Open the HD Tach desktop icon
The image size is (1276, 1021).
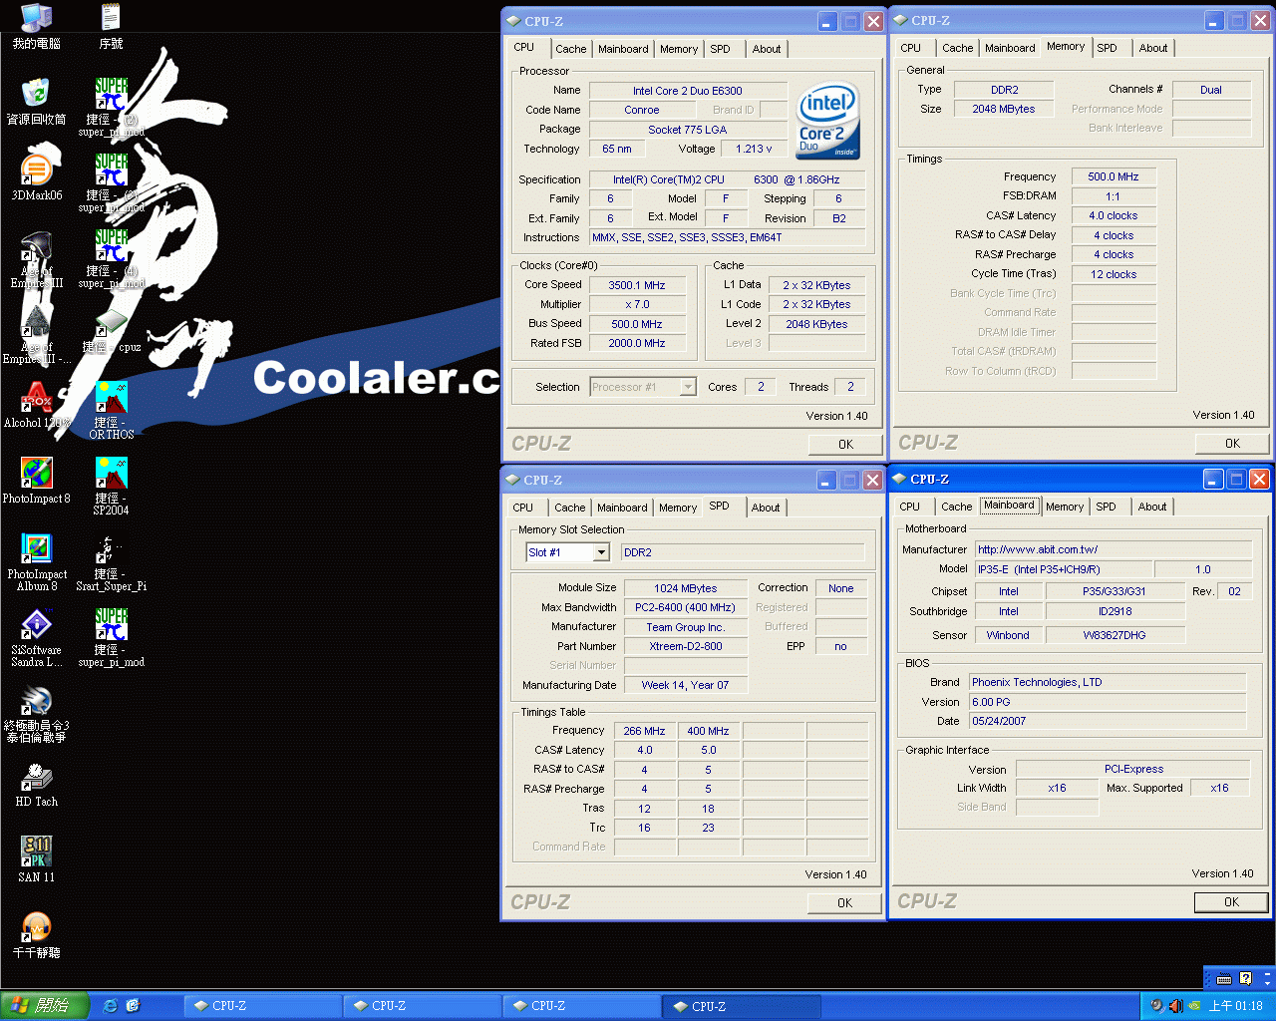point(36,784)
